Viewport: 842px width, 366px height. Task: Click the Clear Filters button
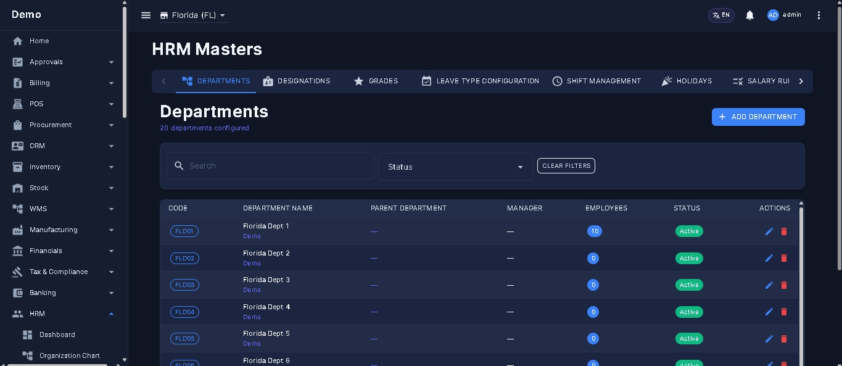pyautogui.click(x=566, y=166)
